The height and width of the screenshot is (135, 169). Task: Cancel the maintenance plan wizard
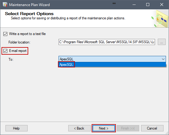click(152, 128)
